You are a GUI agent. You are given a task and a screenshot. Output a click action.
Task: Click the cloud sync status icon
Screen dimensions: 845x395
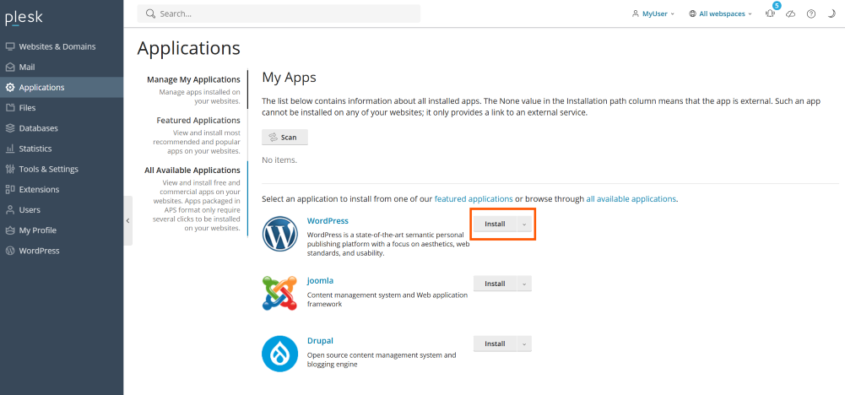pos(790,14)
